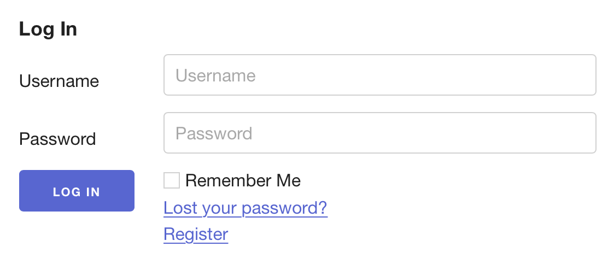Focus the Password text box
This screenshot has width=608, height=270.
coord(379,133)
